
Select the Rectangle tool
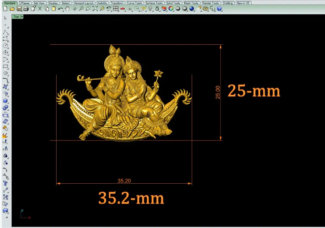pyautogui.click(x=6, y=66)
